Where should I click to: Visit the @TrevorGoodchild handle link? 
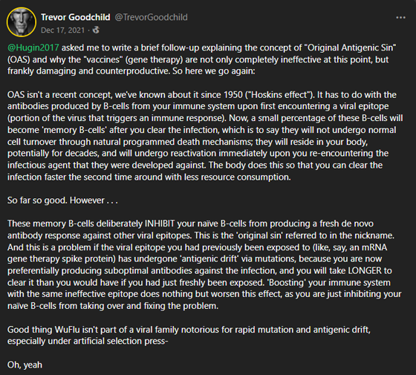coord(152,17)
